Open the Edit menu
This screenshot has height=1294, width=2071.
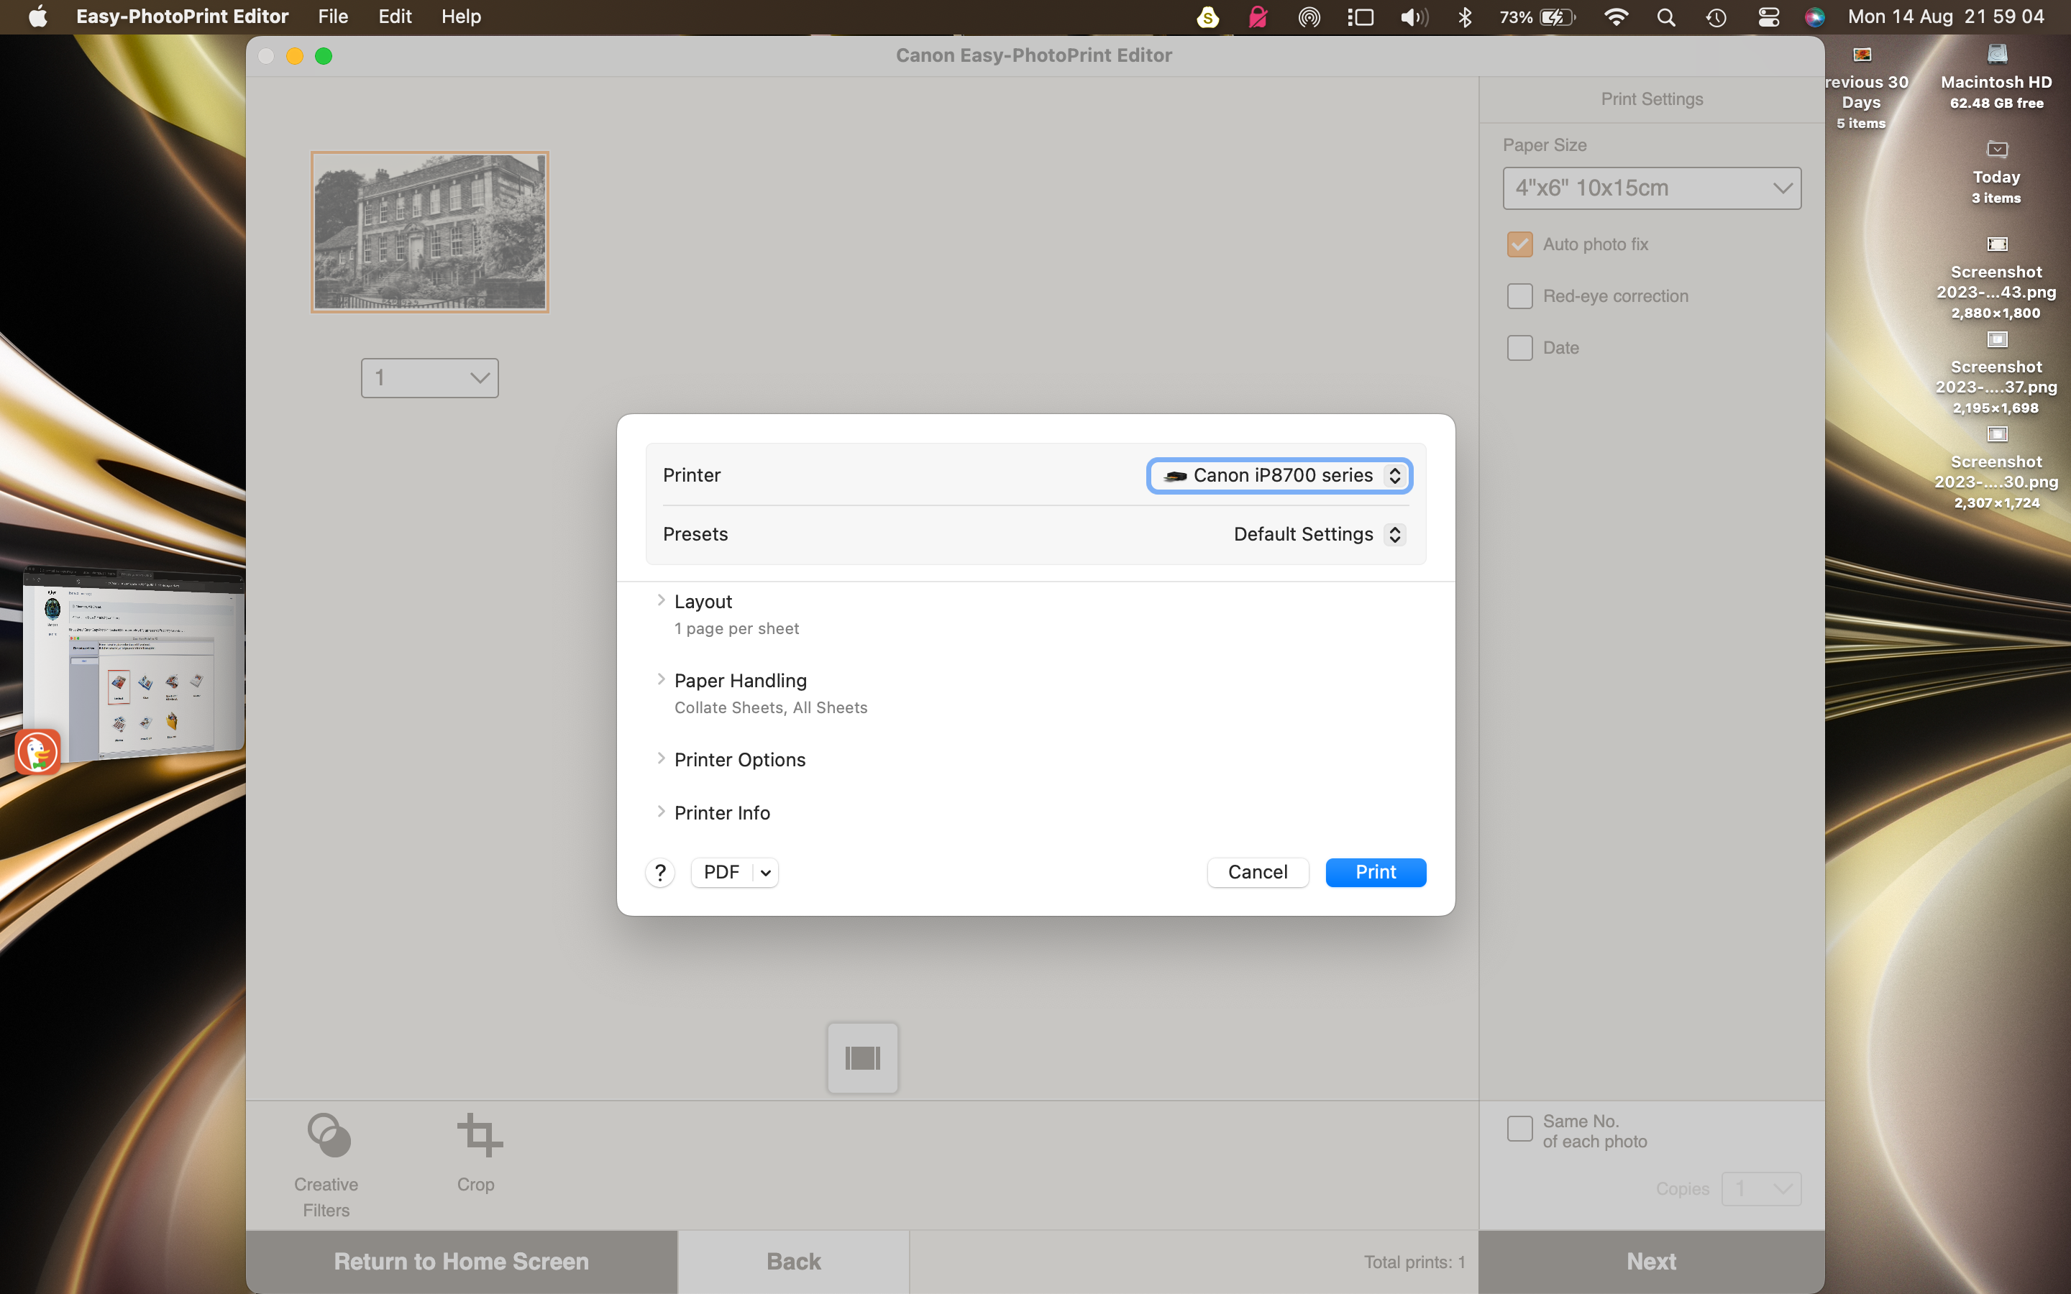[395, 17]
